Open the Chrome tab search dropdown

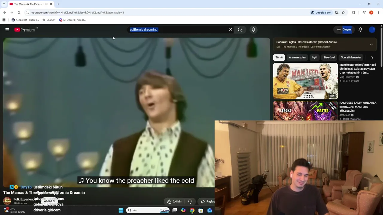4,4
